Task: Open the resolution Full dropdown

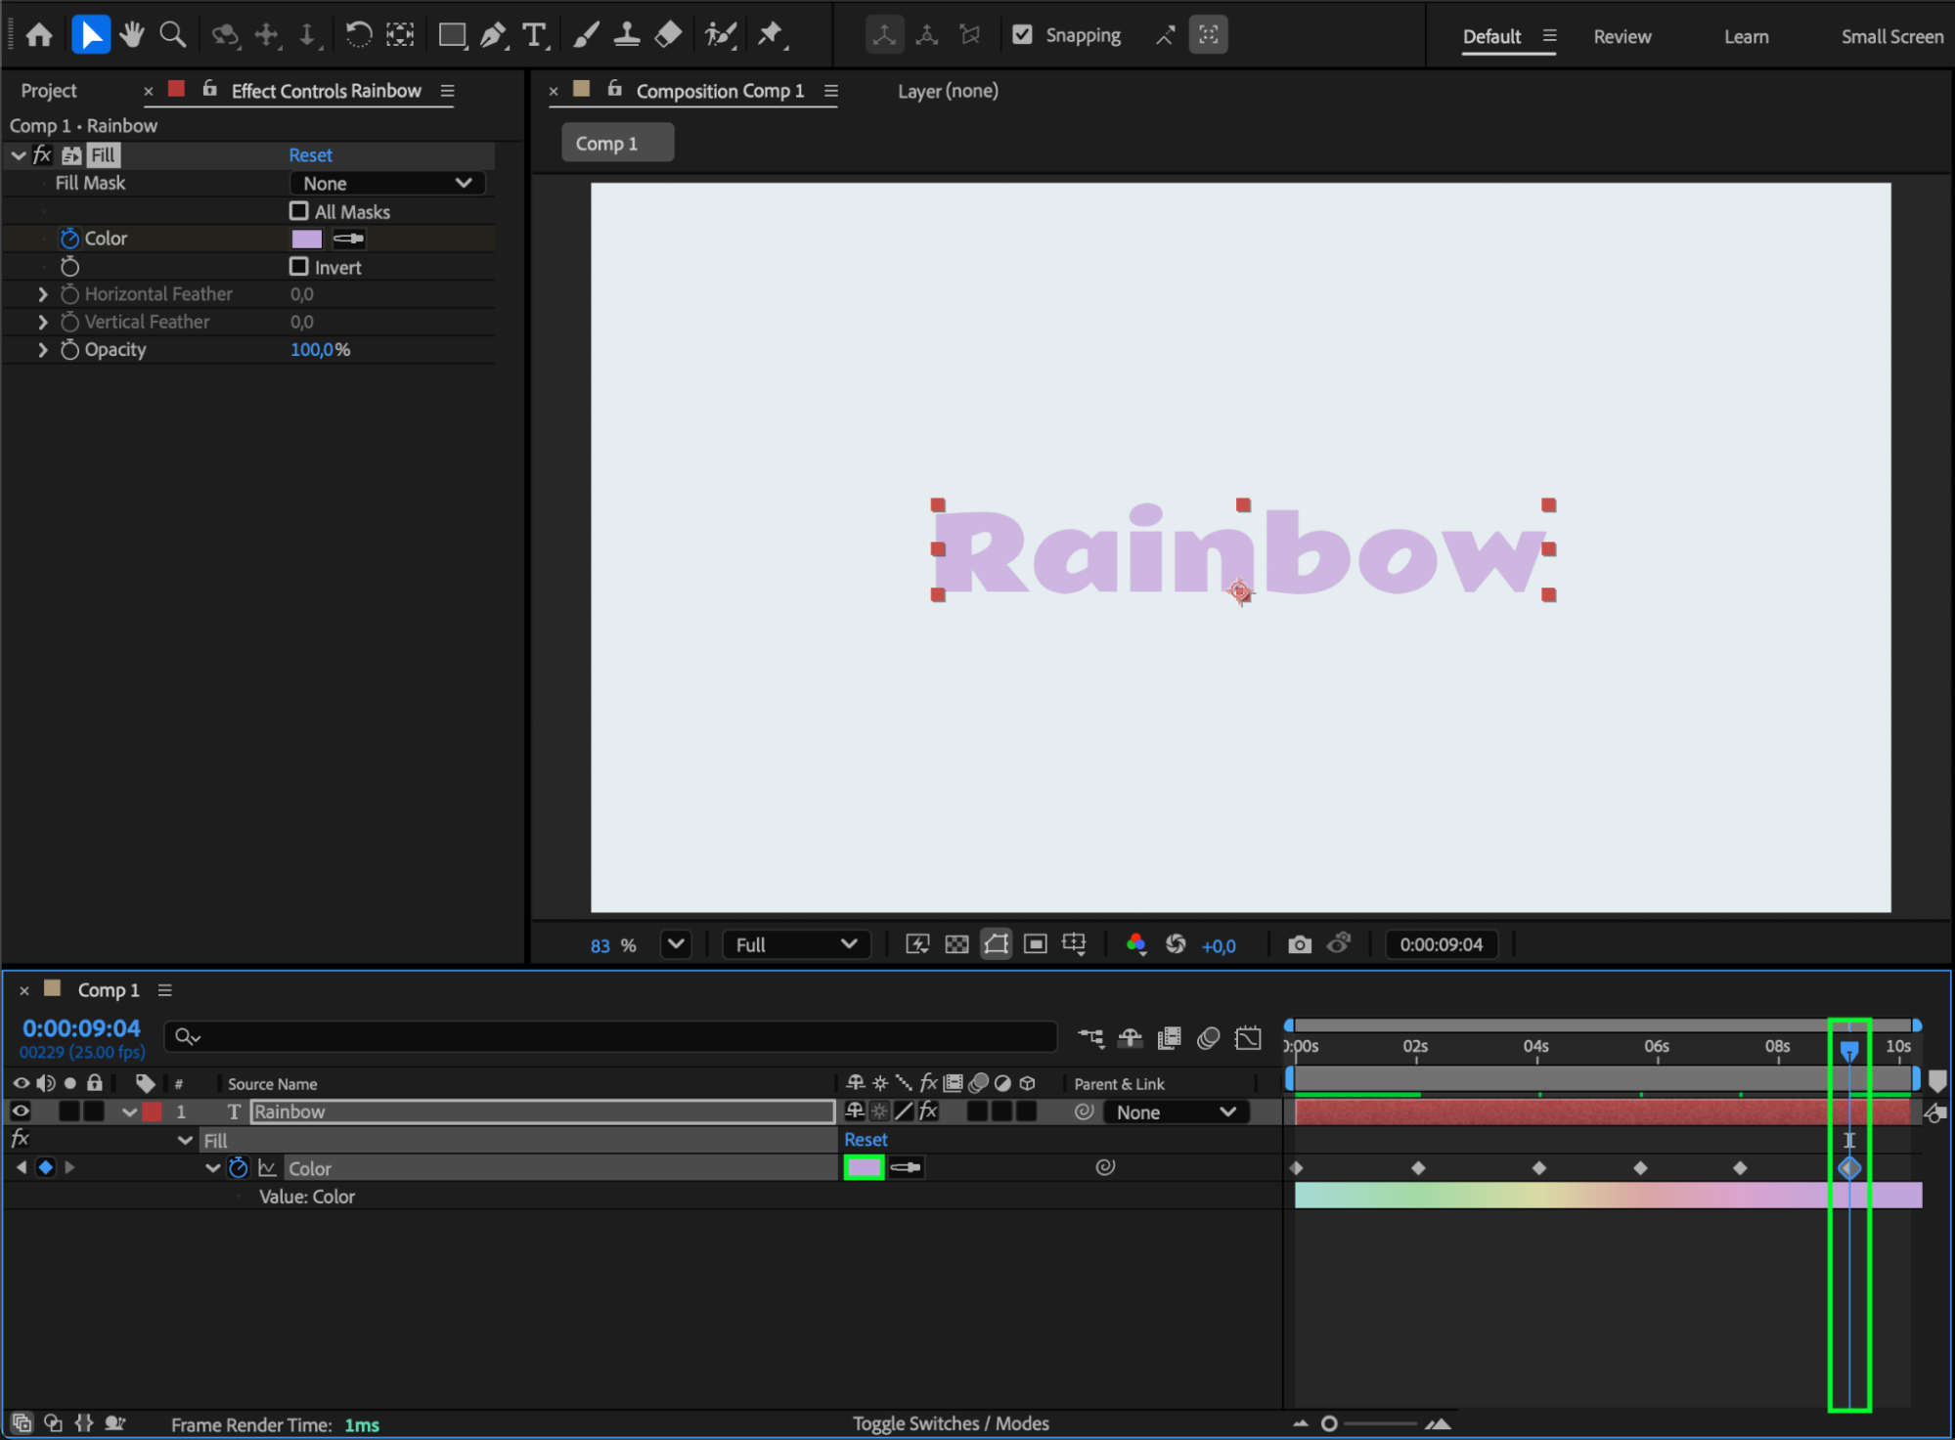Action: (x=795, y=944)
